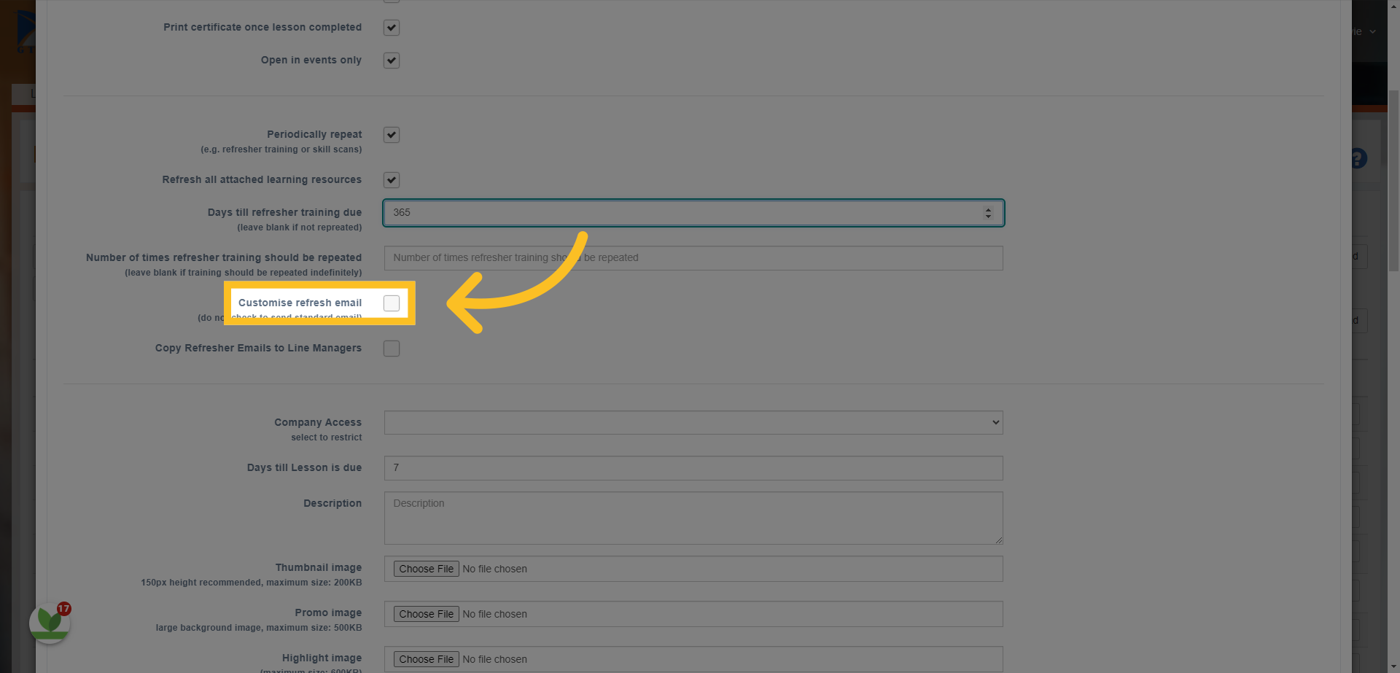Click into the Description text area

(x=693, y=518)
